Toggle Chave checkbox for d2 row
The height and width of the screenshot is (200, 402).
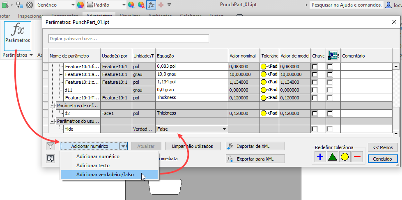tap(314, 114)
